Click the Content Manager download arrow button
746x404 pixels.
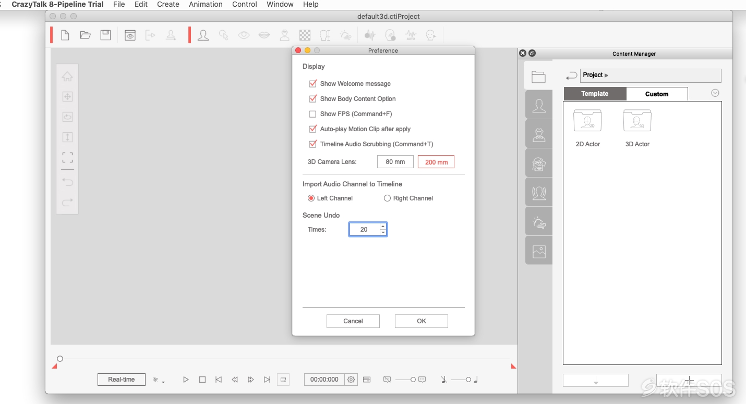596,381
